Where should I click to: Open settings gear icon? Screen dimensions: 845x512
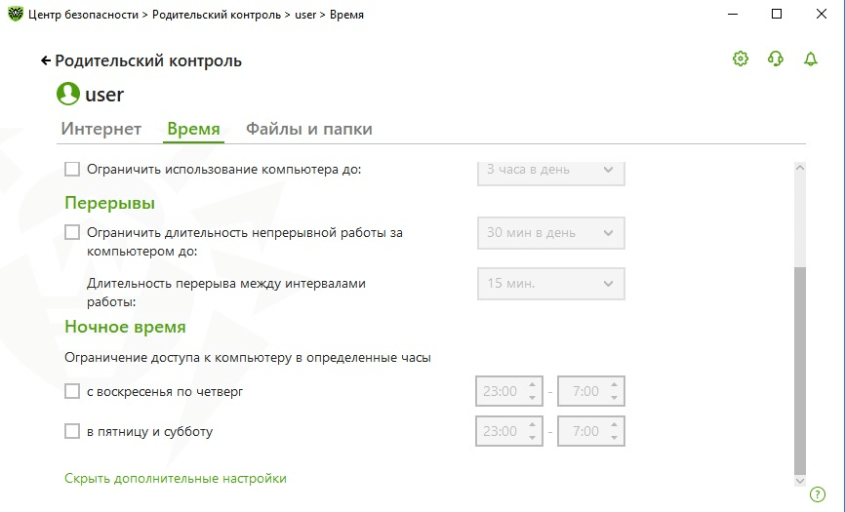[x=741, y=59]
